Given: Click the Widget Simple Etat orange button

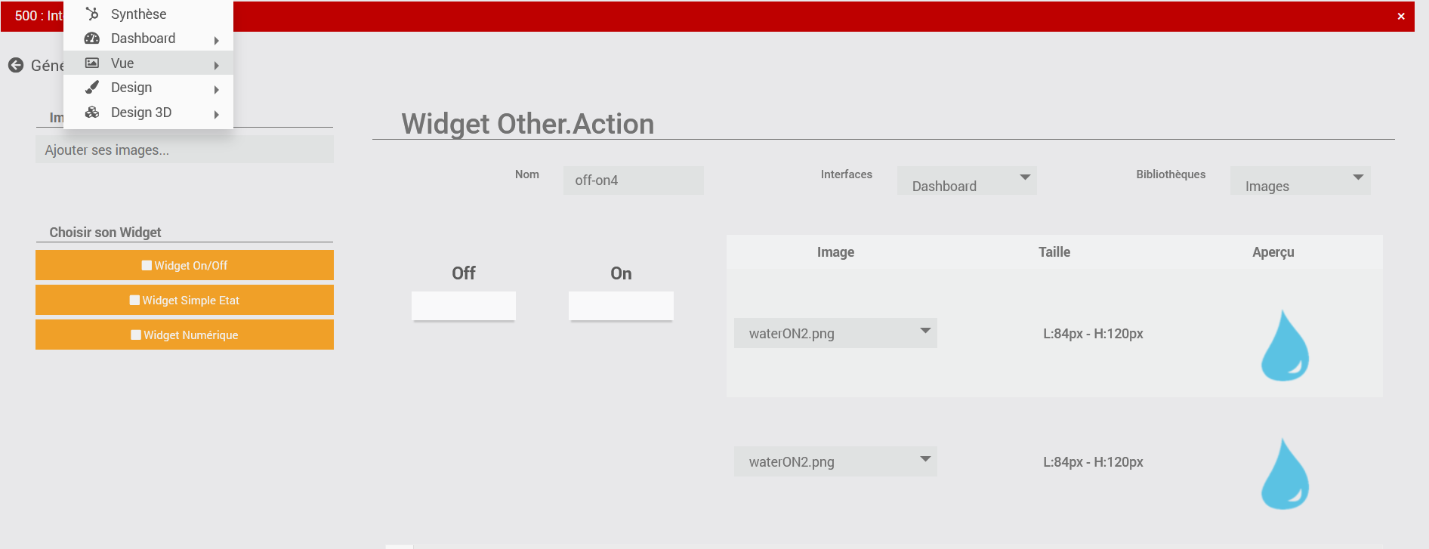Looking at the screenshot, I should point(184,300).
